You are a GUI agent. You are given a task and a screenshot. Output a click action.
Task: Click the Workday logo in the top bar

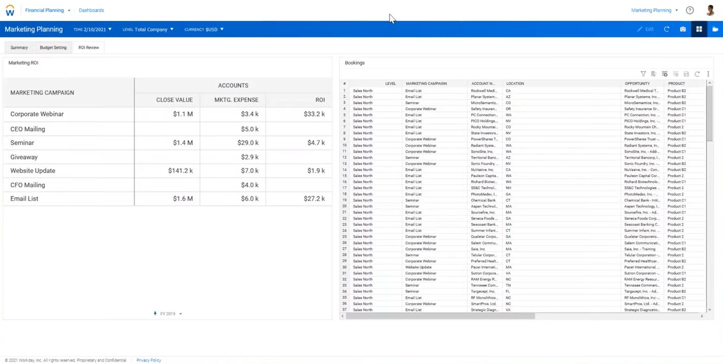point(10,10)
